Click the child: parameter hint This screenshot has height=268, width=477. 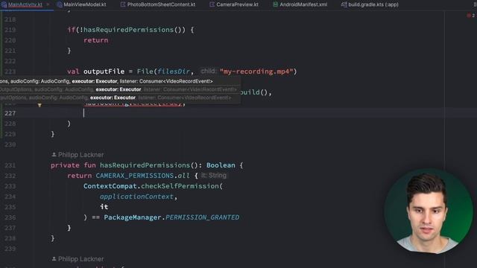coord(209,71)
